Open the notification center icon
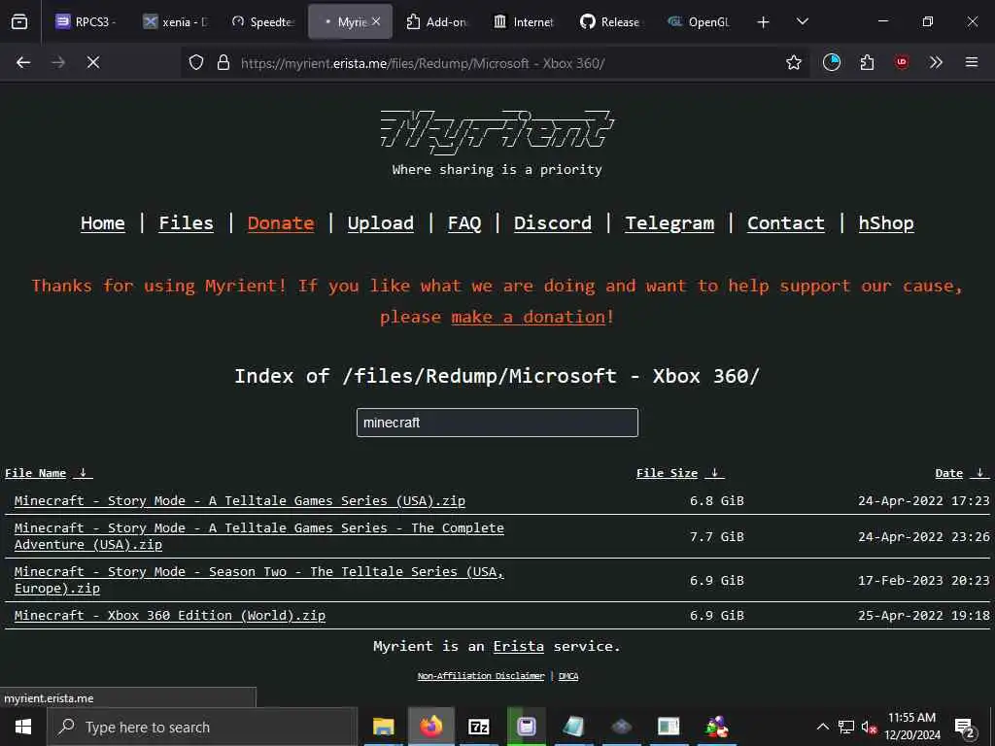Viewport: 995px width, 746px height. click(965, 728)
